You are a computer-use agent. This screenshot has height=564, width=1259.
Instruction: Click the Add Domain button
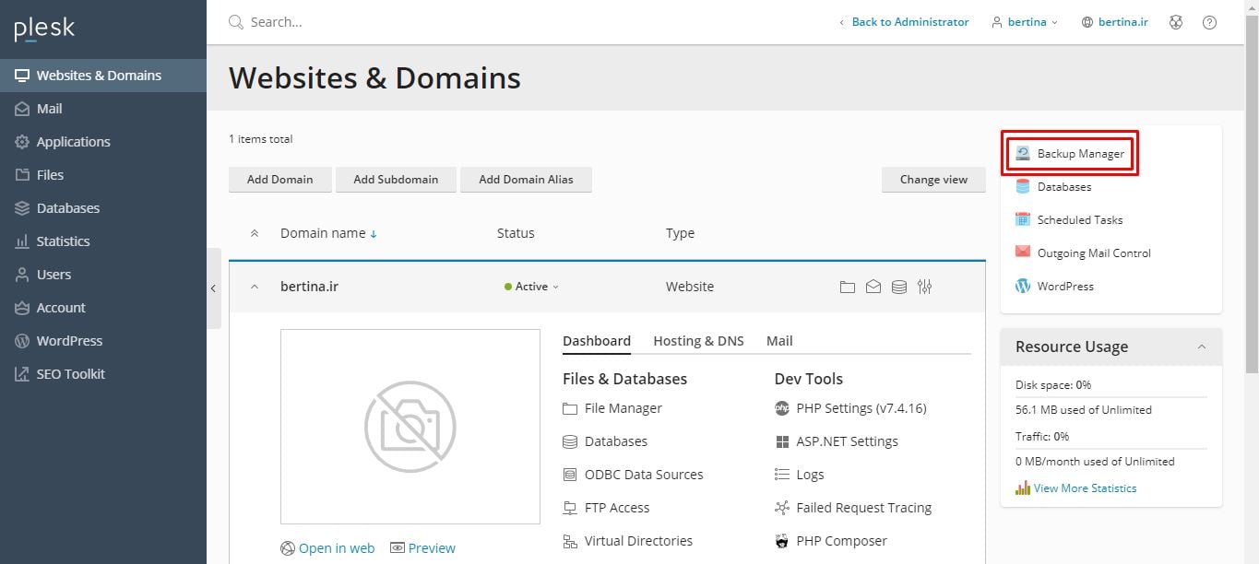click(x=280, y=180)
